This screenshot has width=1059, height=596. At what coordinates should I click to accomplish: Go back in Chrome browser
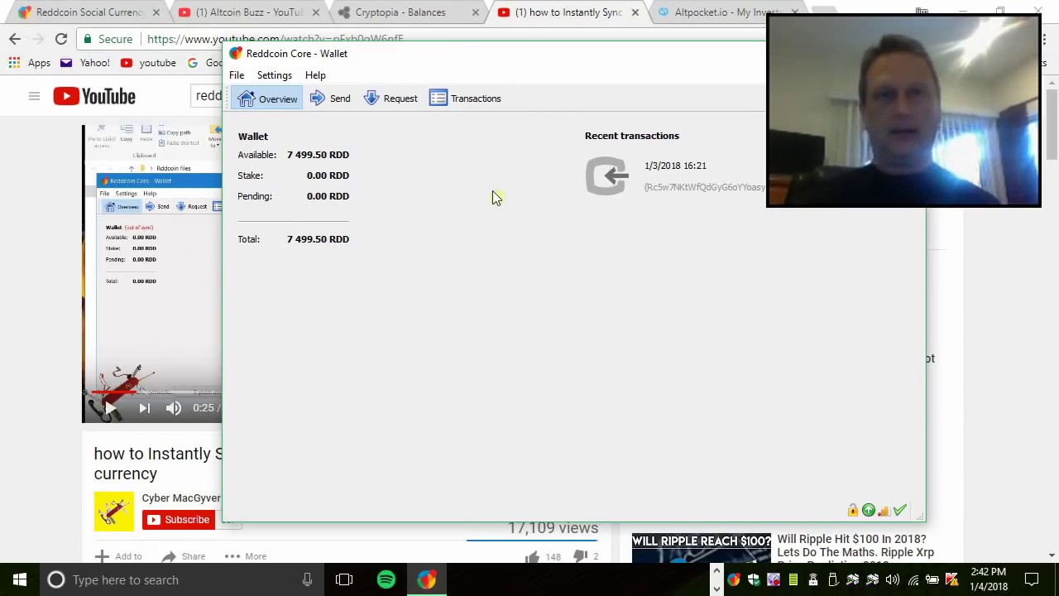[15, 39]
